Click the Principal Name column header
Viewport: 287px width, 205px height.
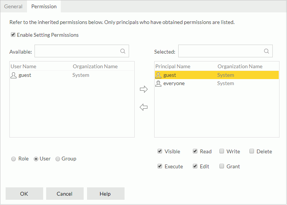173,66
